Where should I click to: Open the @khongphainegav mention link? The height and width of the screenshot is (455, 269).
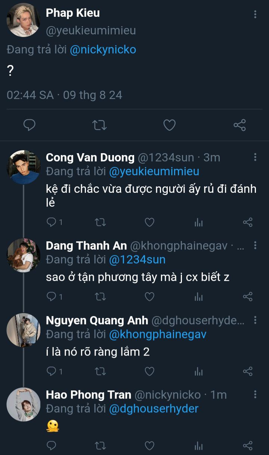coord(157,334)
